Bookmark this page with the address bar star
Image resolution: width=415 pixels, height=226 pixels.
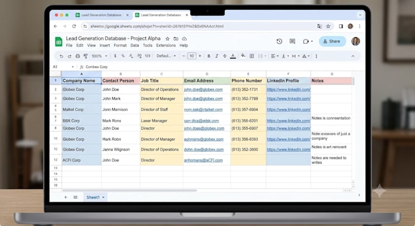pos(328,26)
